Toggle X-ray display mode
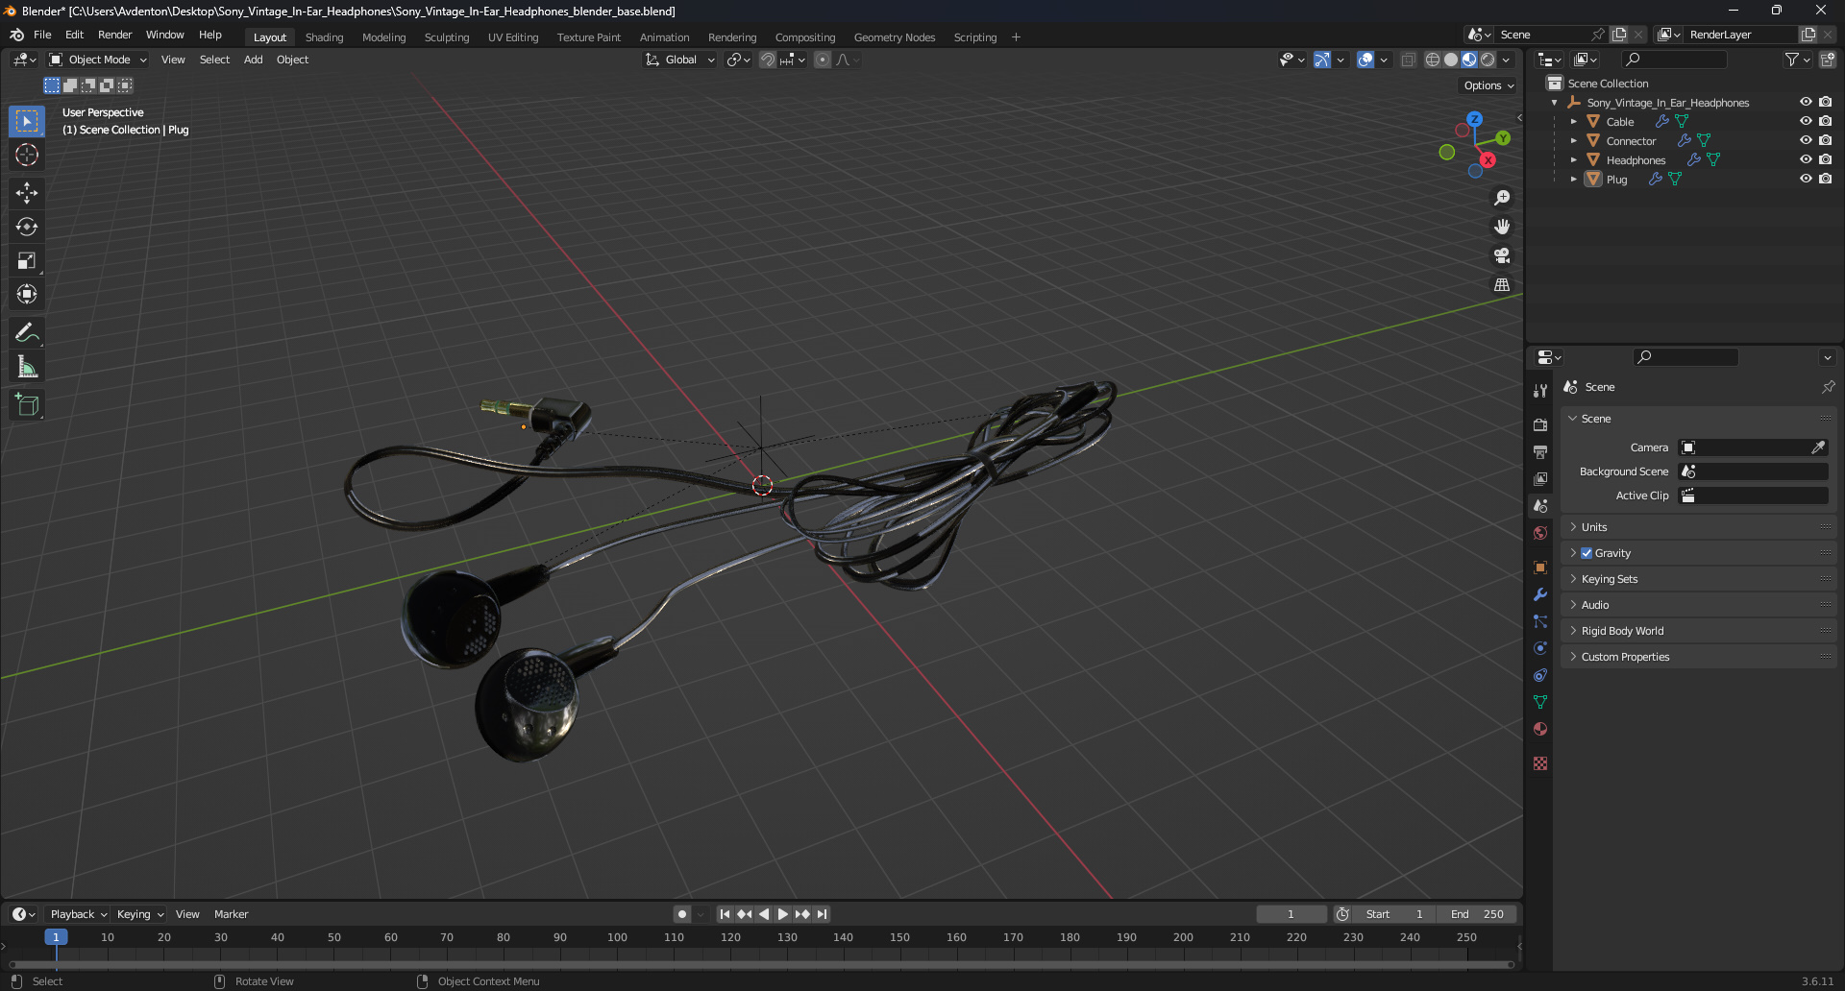This screenshot has height=991, width=1845. coord(1408,60)
